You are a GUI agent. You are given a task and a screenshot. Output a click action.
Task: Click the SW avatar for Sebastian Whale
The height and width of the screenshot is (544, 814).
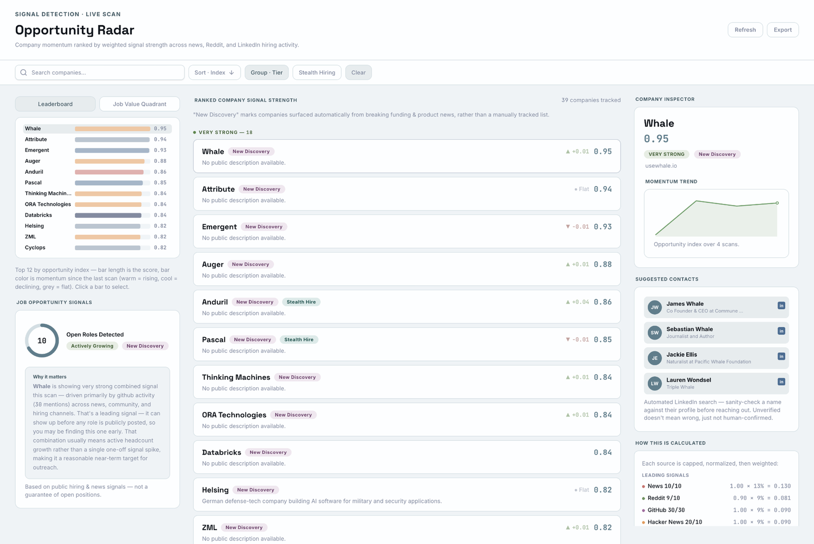(x=655, y=333)
